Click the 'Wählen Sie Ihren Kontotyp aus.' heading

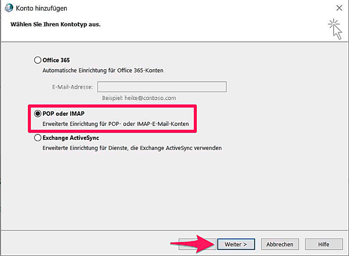(x=56, y=24)
